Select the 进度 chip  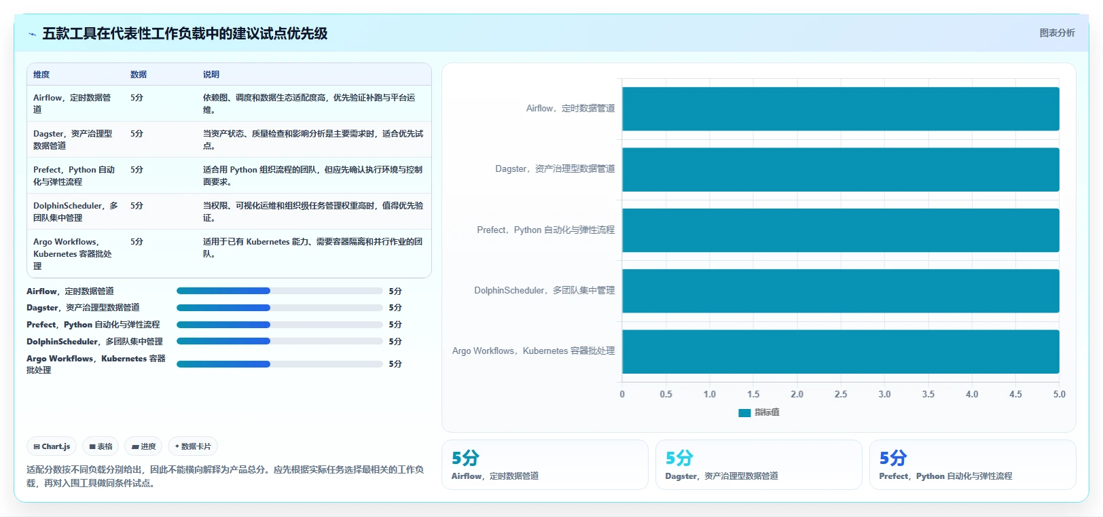click(143, 446)
